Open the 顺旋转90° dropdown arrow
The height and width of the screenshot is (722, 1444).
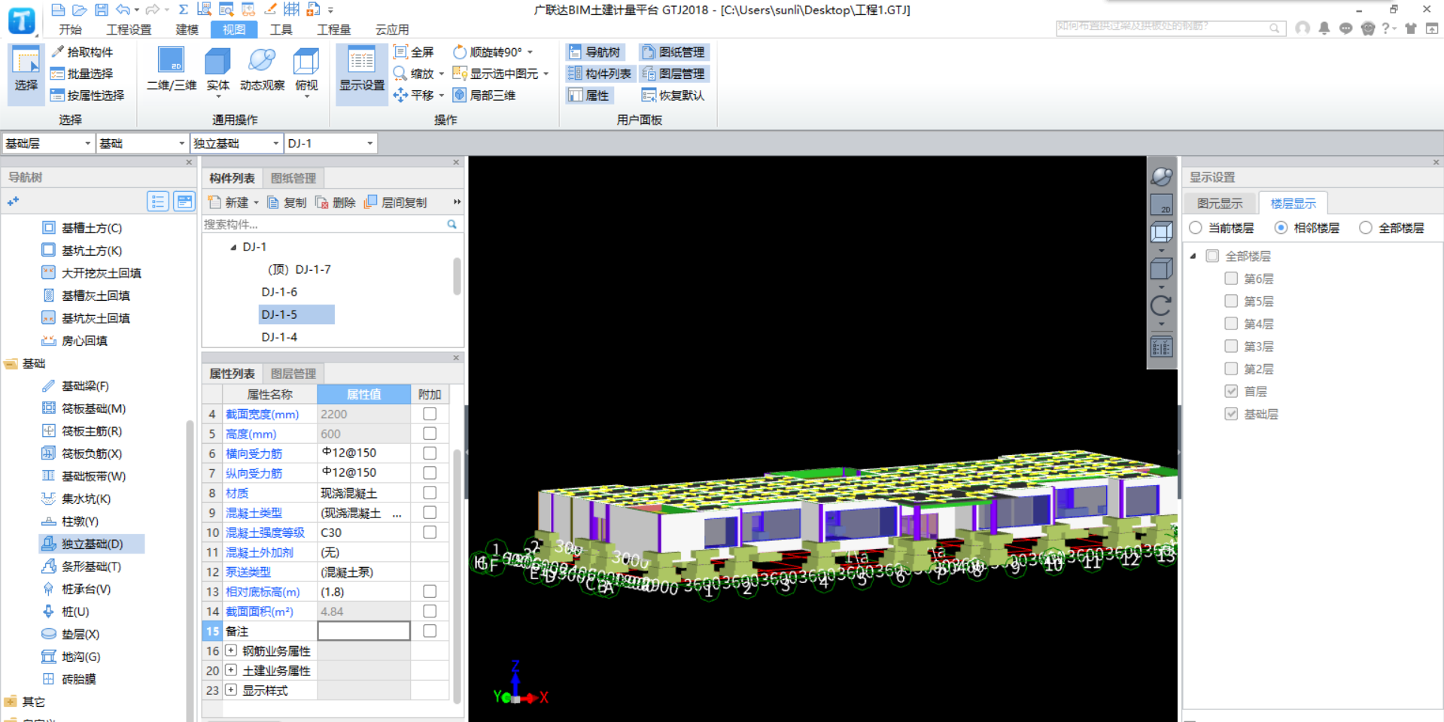(530, 52)
